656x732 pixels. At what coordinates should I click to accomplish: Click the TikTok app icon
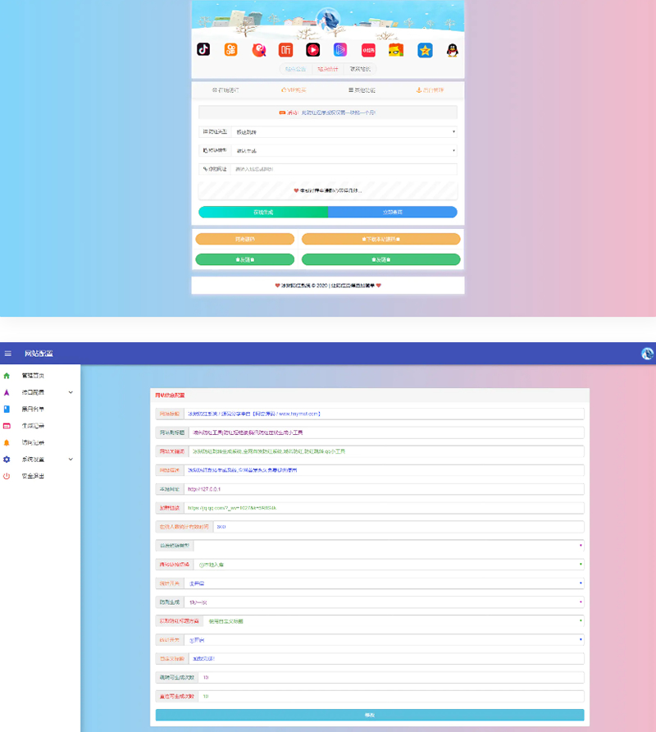203,49
